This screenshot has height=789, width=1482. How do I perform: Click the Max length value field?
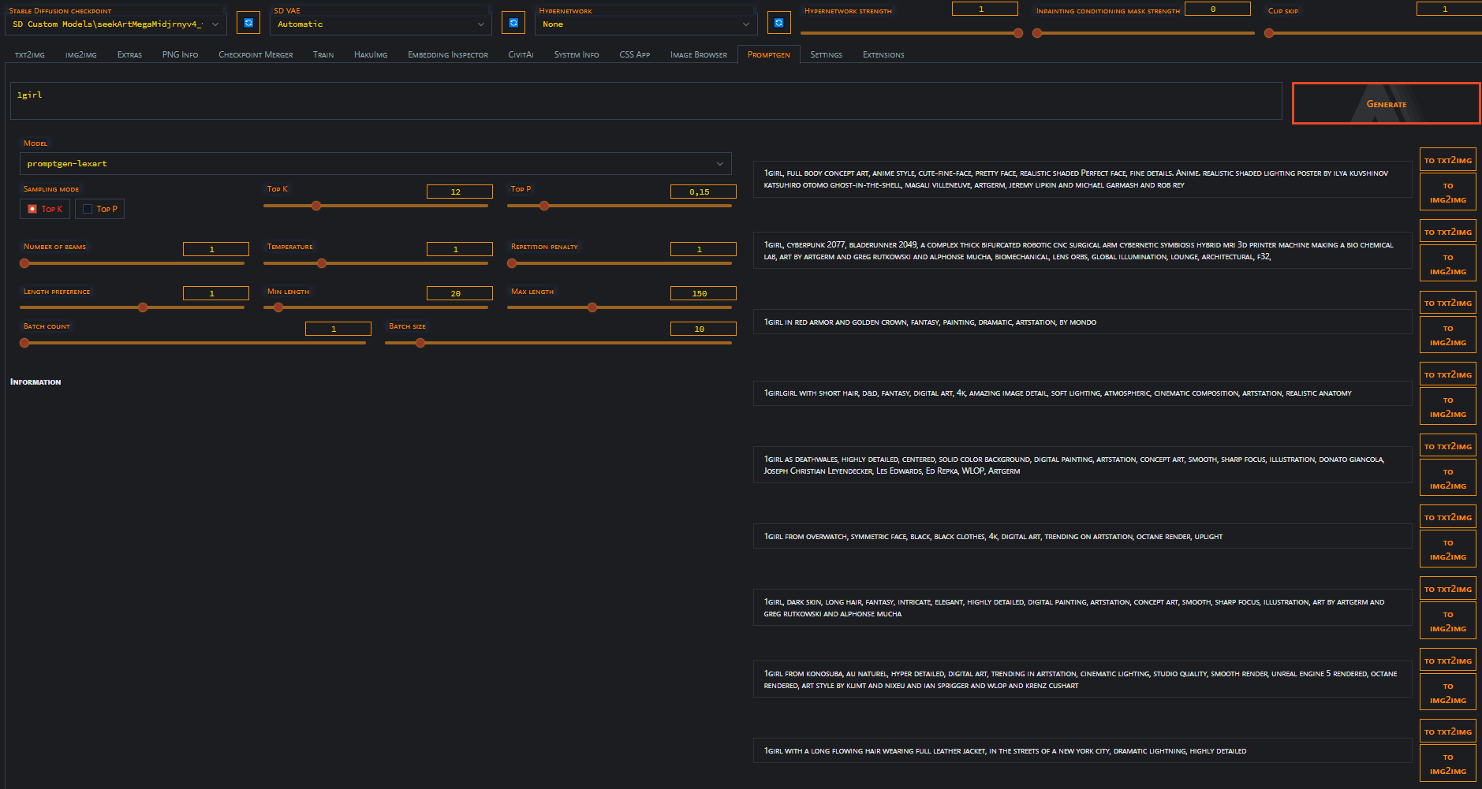point(703,293)
